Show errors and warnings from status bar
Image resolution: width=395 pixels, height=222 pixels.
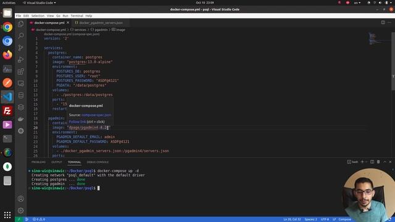[39, 220]
